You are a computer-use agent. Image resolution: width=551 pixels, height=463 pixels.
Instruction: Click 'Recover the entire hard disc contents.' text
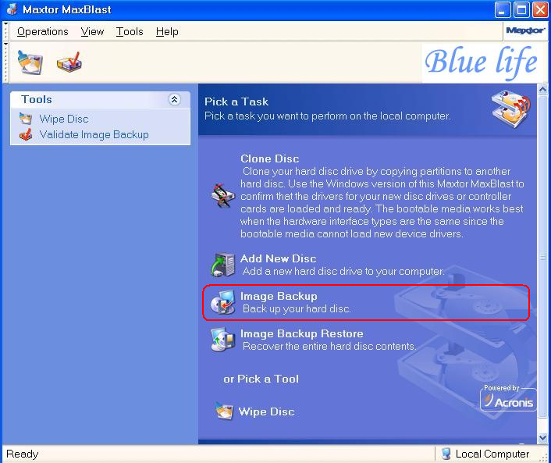329,347
